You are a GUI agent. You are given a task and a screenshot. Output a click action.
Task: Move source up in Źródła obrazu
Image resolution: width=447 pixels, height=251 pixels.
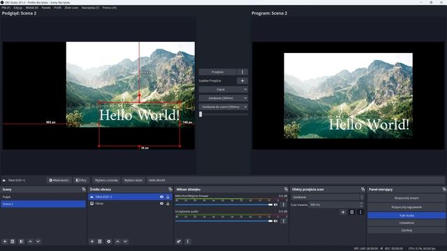click(117, 241)
